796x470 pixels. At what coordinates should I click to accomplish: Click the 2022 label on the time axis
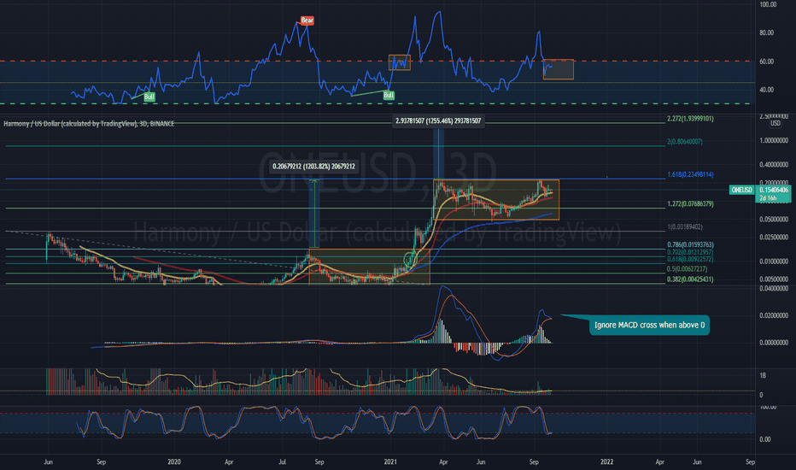click(606, 461)
